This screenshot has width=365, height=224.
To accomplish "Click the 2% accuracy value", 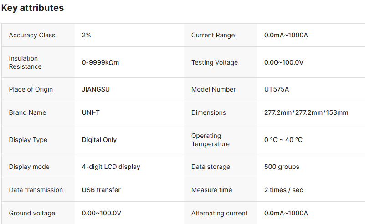I will pyautogui.click(x=86, y=35).
